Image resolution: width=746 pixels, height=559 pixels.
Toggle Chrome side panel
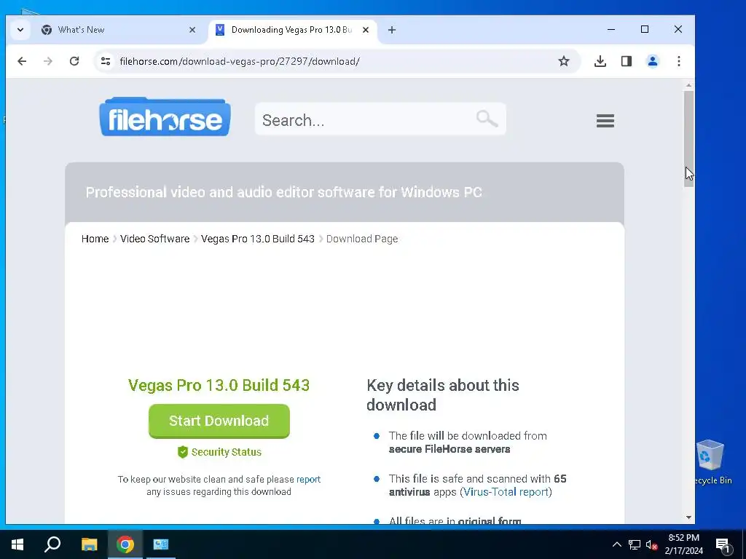(x=626, y=61)
